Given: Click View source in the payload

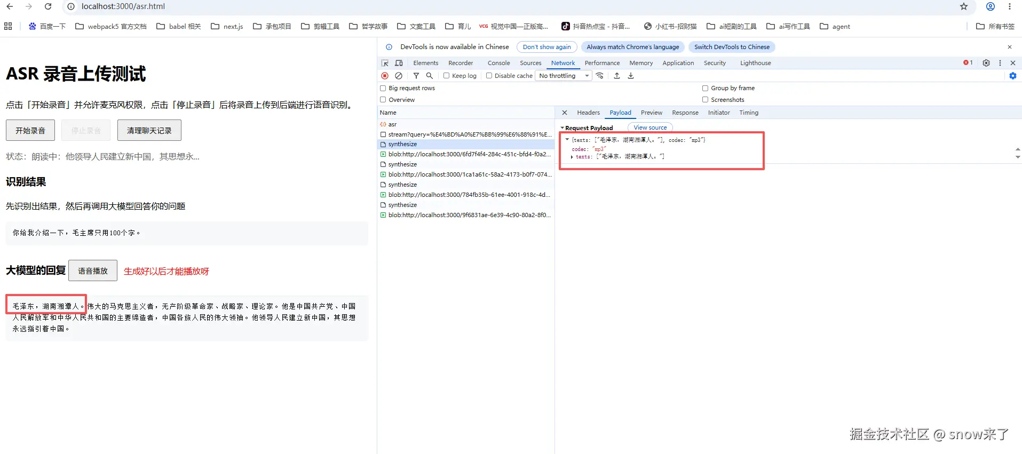Looking at the screenshot, I should point(650,128).
